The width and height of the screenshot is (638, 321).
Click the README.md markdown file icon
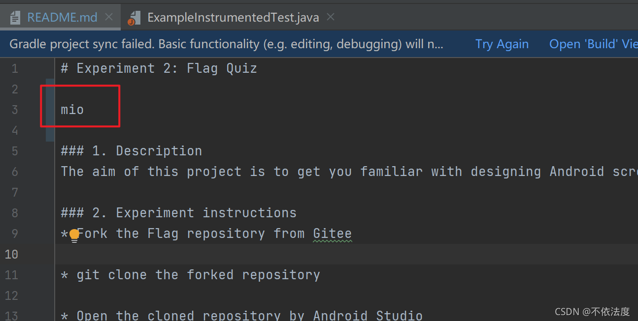(15, 18)
